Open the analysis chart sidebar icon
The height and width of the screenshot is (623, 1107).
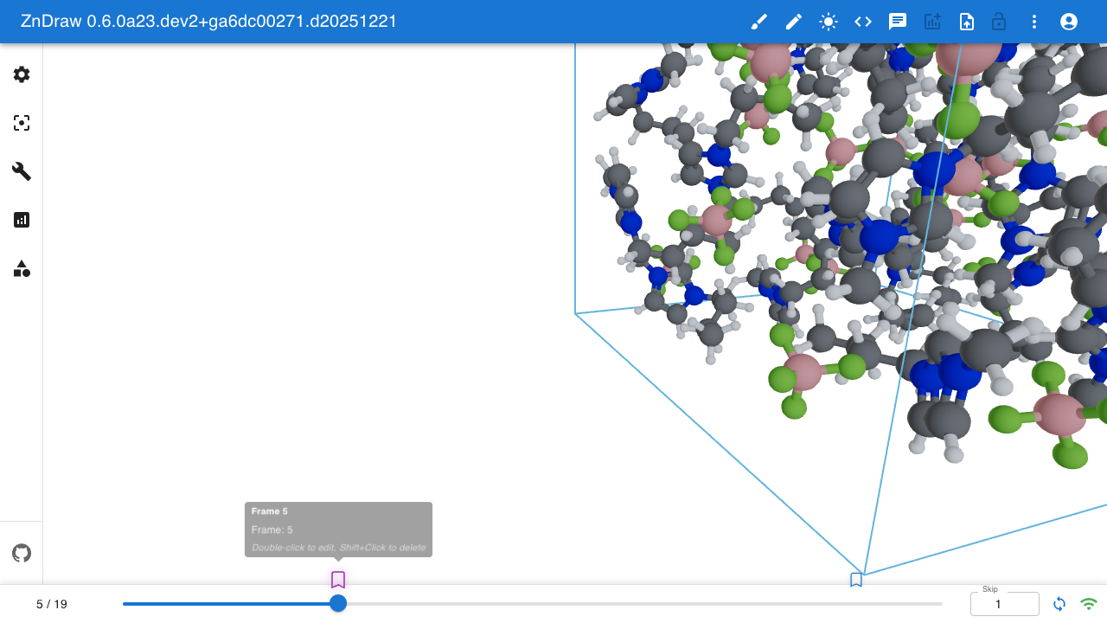click(22, 220)
